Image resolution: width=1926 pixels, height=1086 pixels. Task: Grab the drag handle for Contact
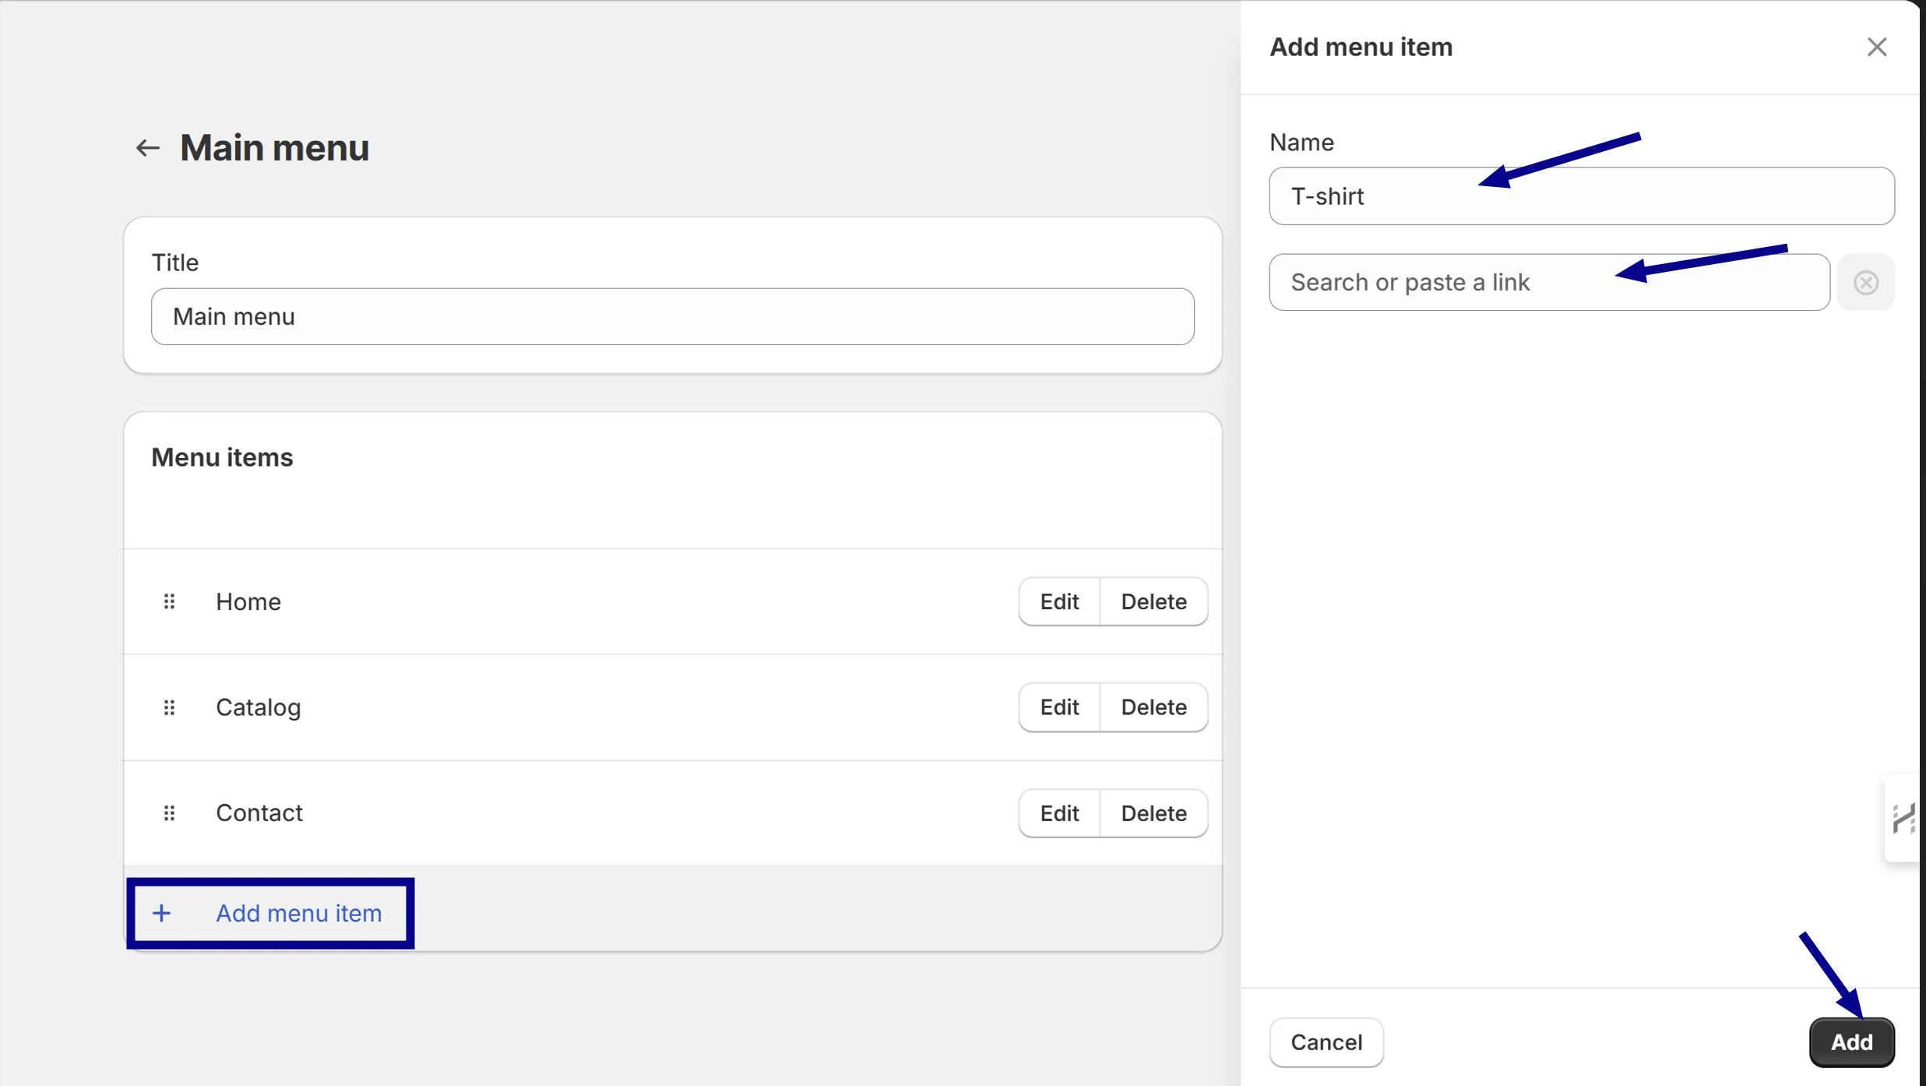pos(169,813)
